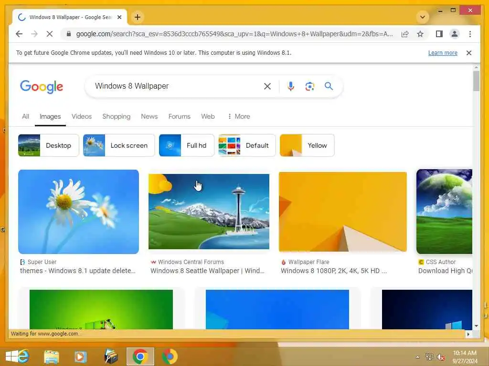This screenshot has width=489, height=366.
Task: Click the vertical scrollbar thumb
Action: tap(476, 81)
